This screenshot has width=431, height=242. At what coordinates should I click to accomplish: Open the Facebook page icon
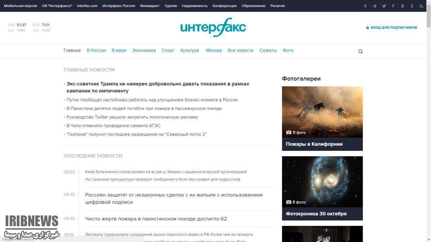click(x=393, y=6)
